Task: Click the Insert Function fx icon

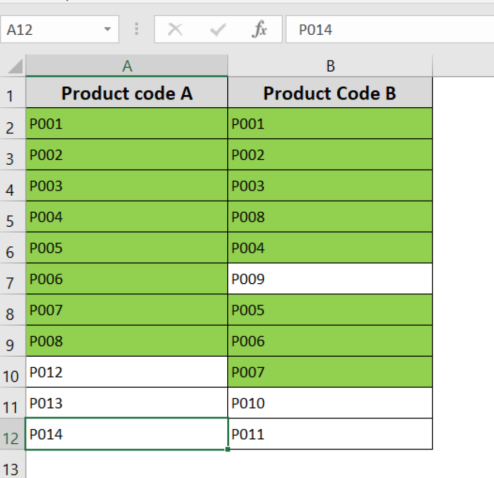Action: [x=260, y=30]
